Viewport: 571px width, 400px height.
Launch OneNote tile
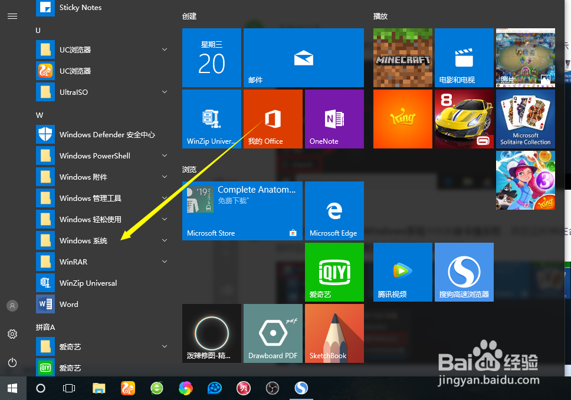click(x=334, y=119)
